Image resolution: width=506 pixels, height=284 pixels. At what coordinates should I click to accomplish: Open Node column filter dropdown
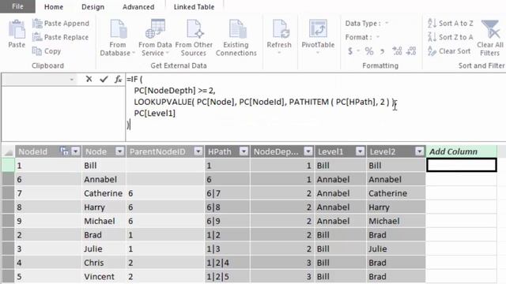(x=119, y=151)
